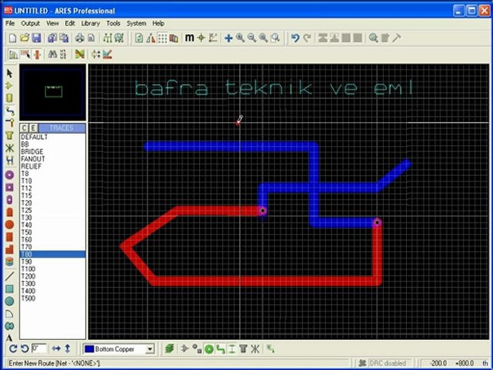The height and width of the screenshot is (370, 493).
Task: Select the 2D graphics line tool
Action: tap(9, 276)
